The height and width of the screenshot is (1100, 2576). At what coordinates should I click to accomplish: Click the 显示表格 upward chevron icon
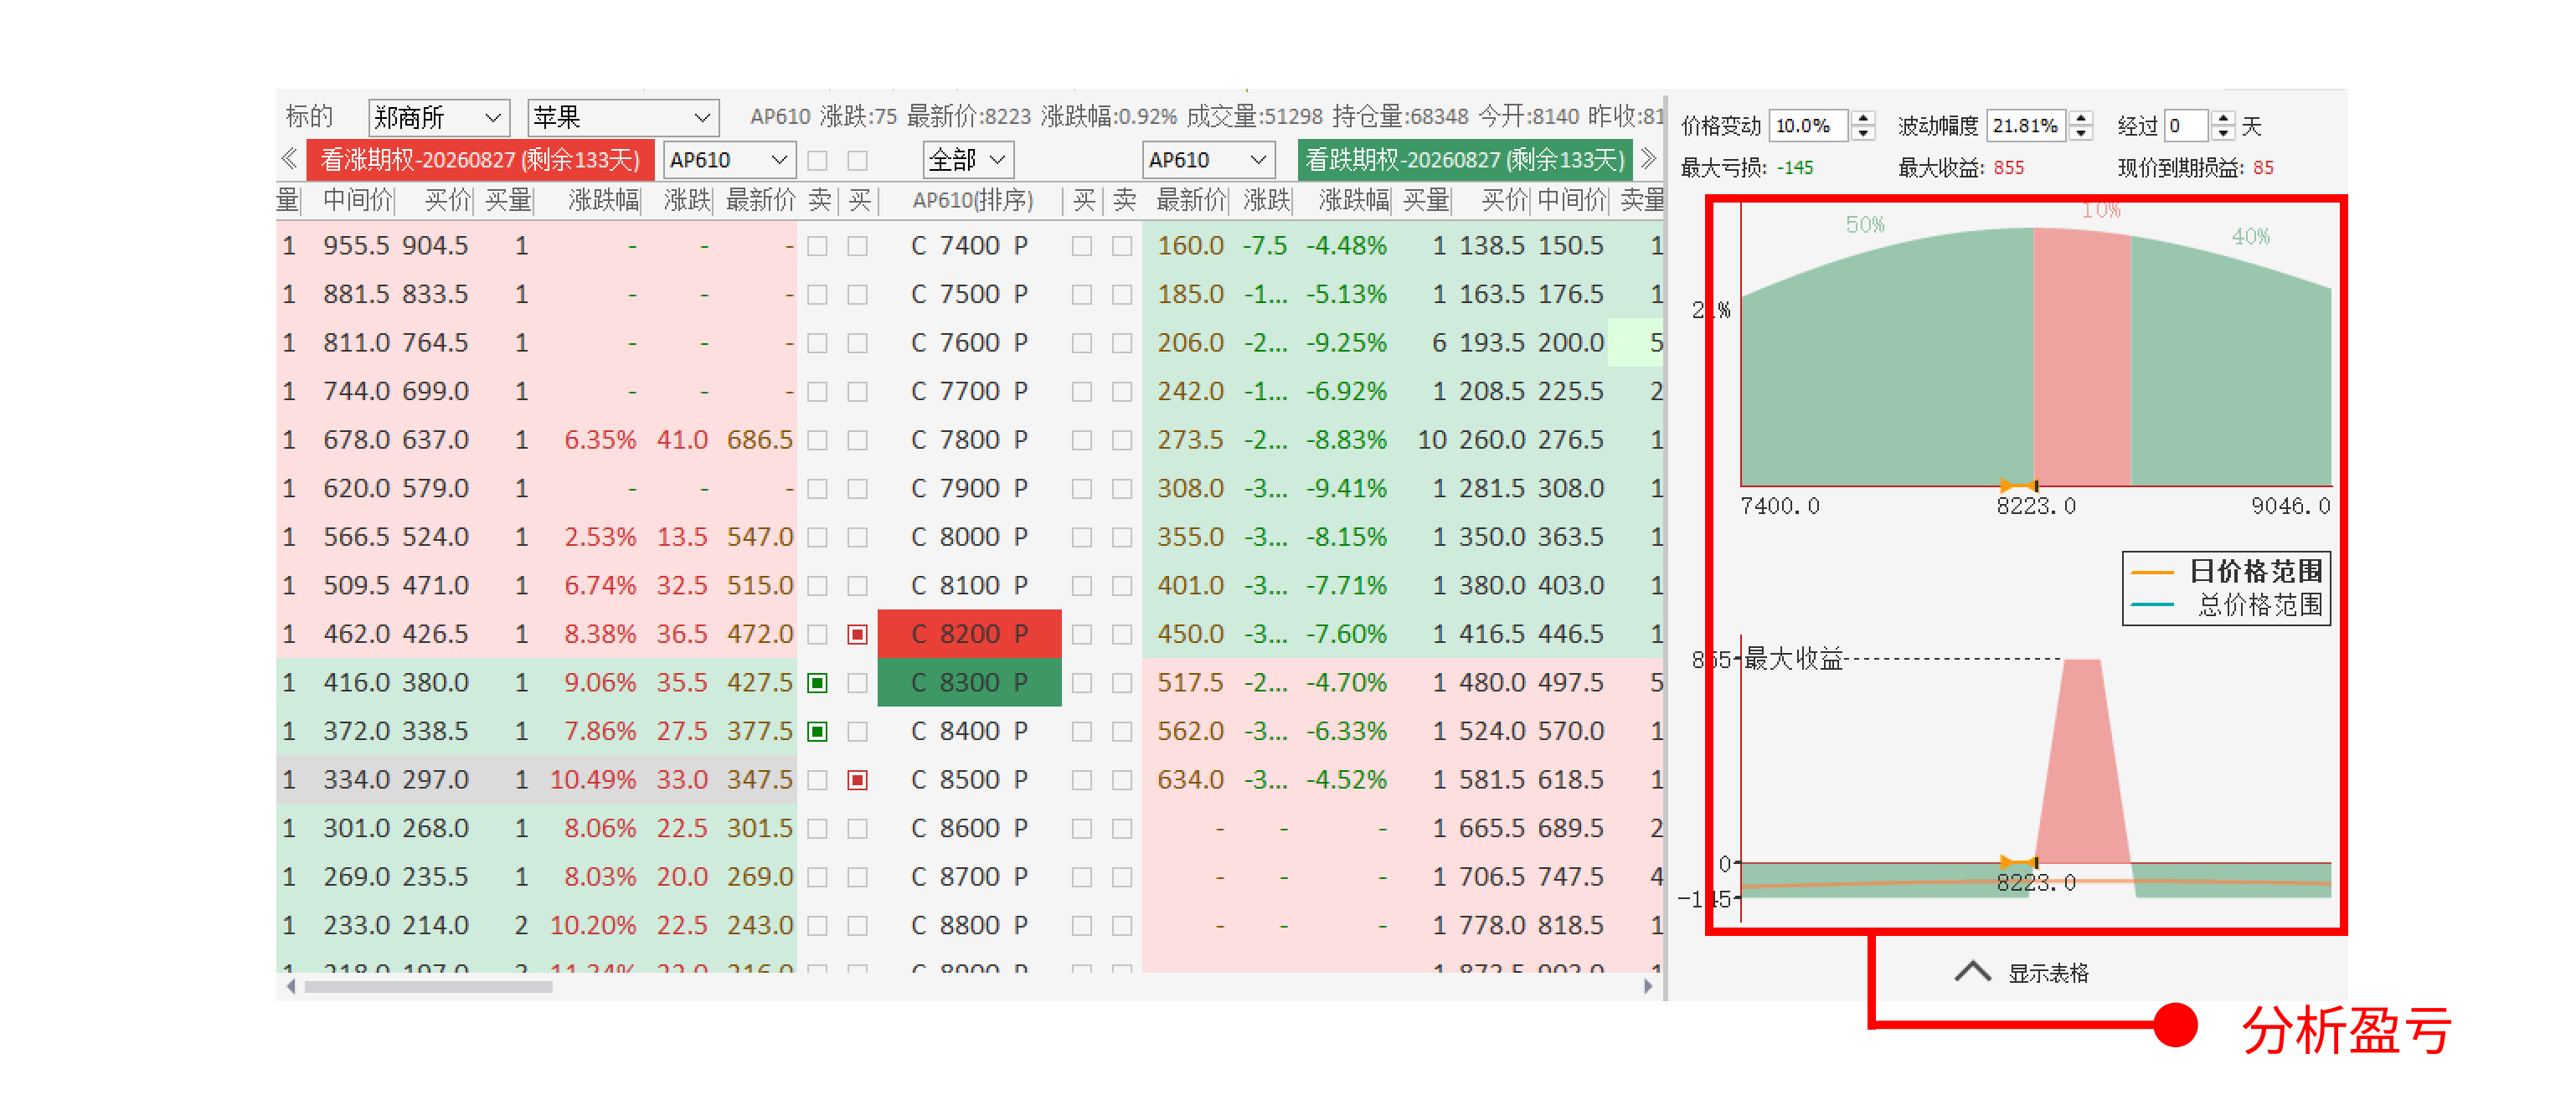click(x=1972, y=972)
